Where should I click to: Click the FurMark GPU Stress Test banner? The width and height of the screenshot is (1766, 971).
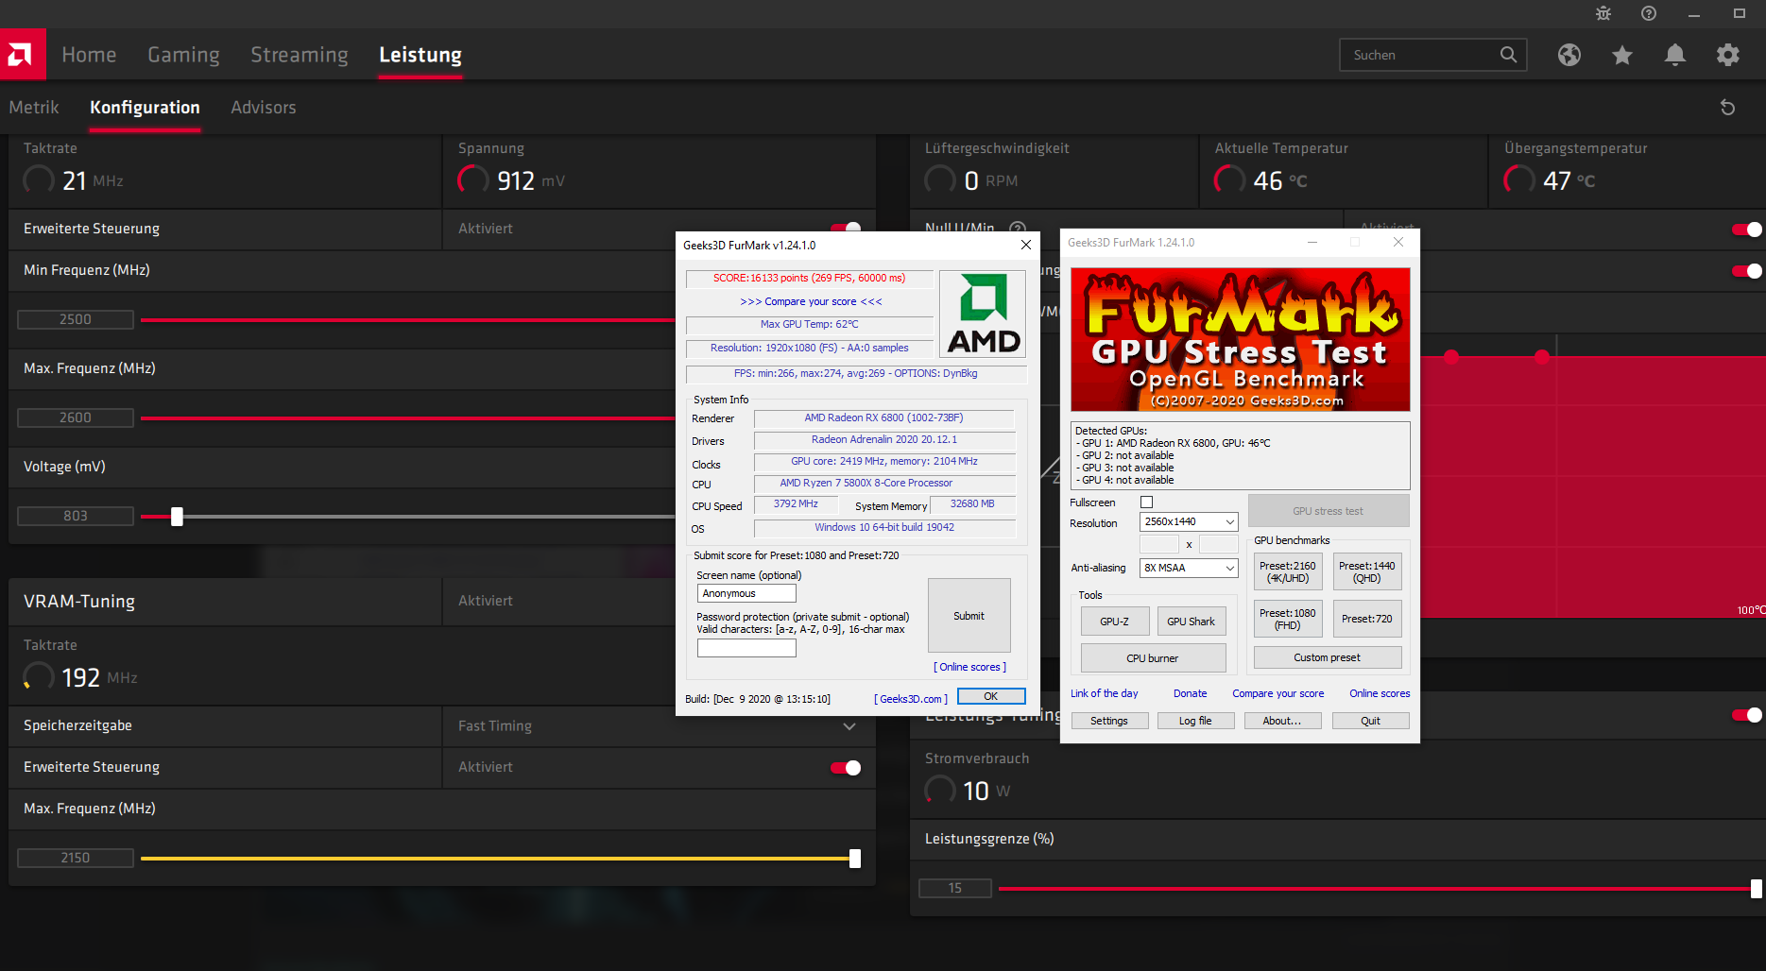[1240, 339]
